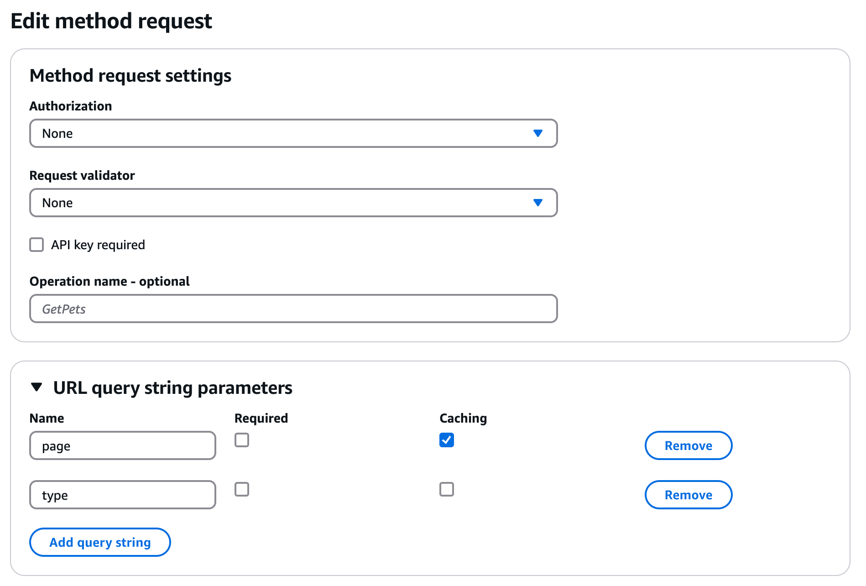Open the Authorization select box
The image size is (866, 586).
pyautogui.click(x=293, y=133)
